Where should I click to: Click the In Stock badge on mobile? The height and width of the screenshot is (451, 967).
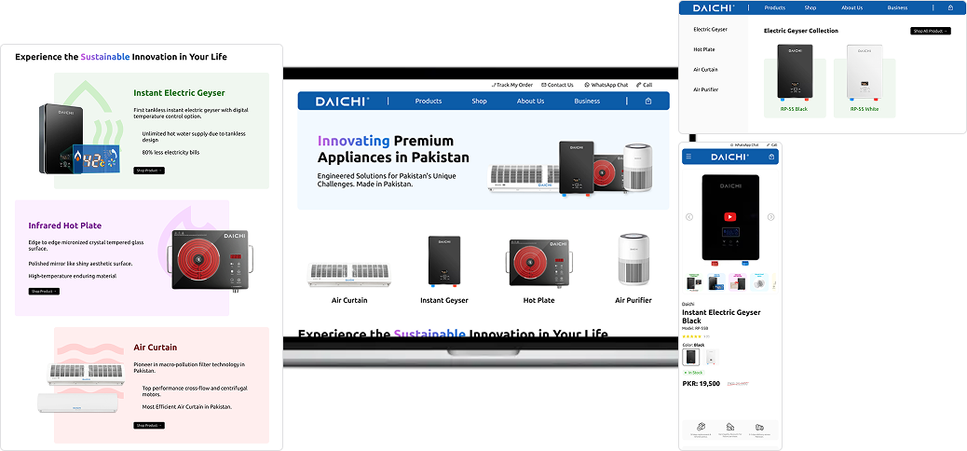tap(693, 373)
